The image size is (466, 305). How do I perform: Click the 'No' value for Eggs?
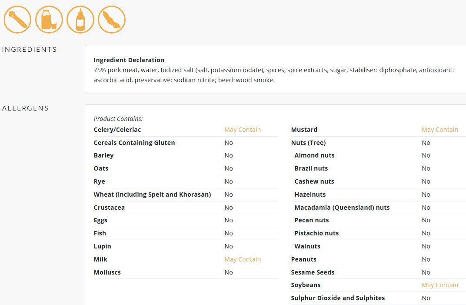click(229, 220)
